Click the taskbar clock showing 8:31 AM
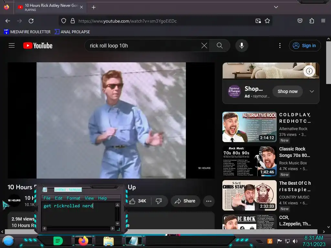Image resolution: width=331 pixels, height=248 pixels. point(314,241)
